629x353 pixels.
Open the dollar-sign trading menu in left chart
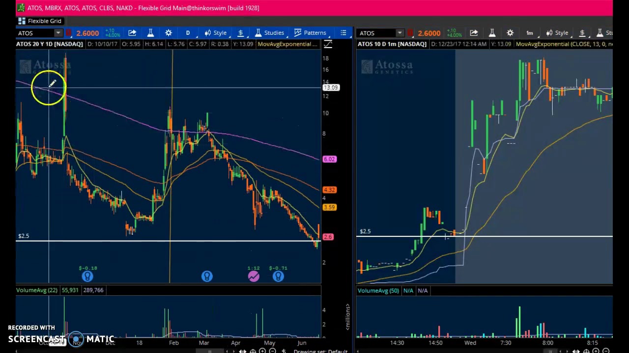241,33
